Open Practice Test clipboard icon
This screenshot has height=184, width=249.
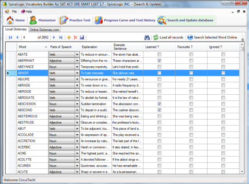(64, 20)
